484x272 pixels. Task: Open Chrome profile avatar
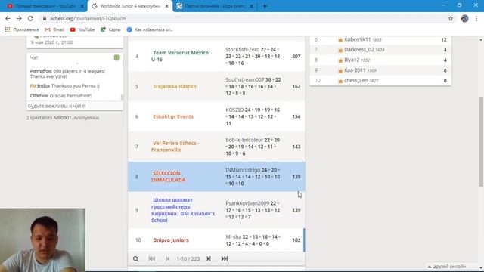[464, 18]
